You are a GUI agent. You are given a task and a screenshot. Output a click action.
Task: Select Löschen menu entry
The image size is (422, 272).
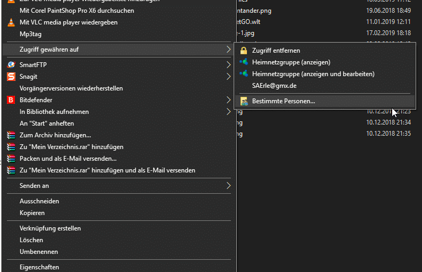(x=31, y=240)
